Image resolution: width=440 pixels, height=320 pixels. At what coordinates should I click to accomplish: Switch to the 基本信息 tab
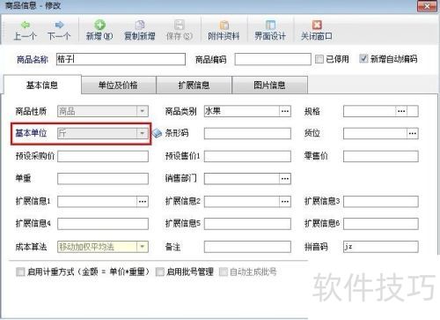click(42, 86)
